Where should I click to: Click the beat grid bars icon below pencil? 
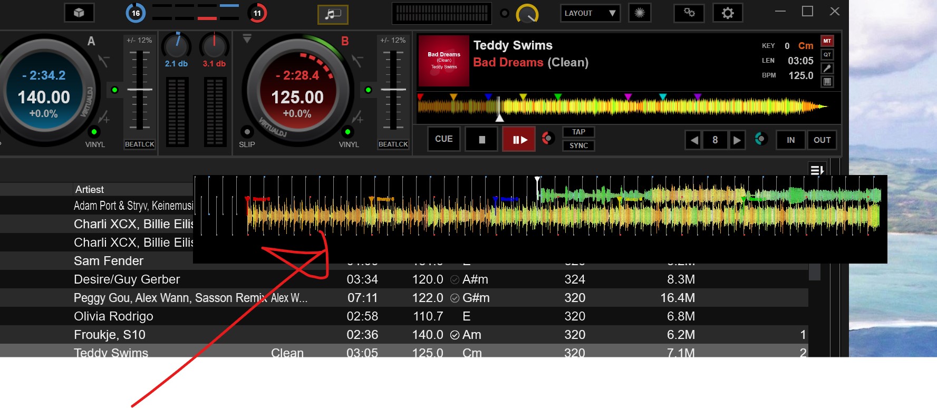point(827,82)
